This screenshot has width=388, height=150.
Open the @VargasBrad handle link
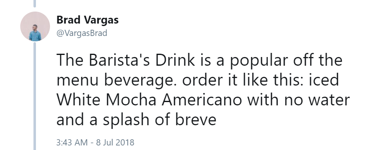pyautogui.click(x=82, y=33)
